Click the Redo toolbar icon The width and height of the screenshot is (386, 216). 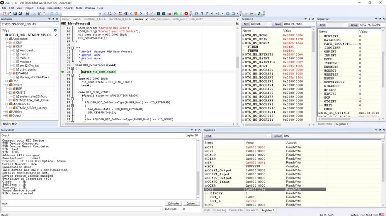click(x=57, y=13)
